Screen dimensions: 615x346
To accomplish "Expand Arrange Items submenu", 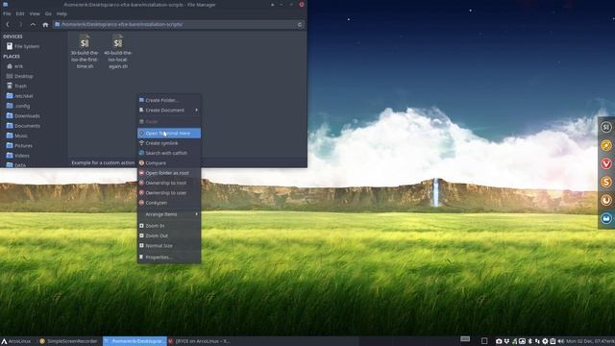I will click(169, 214).
